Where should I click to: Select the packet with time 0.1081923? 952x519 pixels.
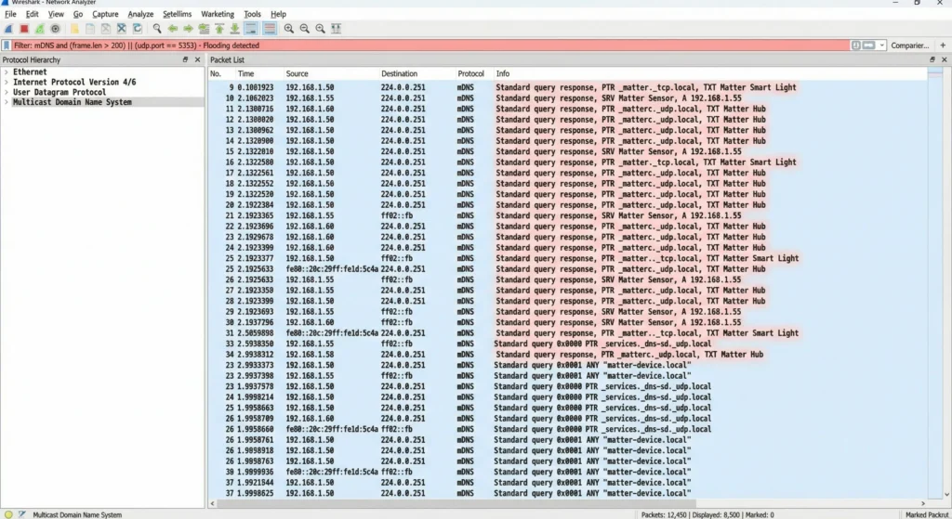coord(568,87)
